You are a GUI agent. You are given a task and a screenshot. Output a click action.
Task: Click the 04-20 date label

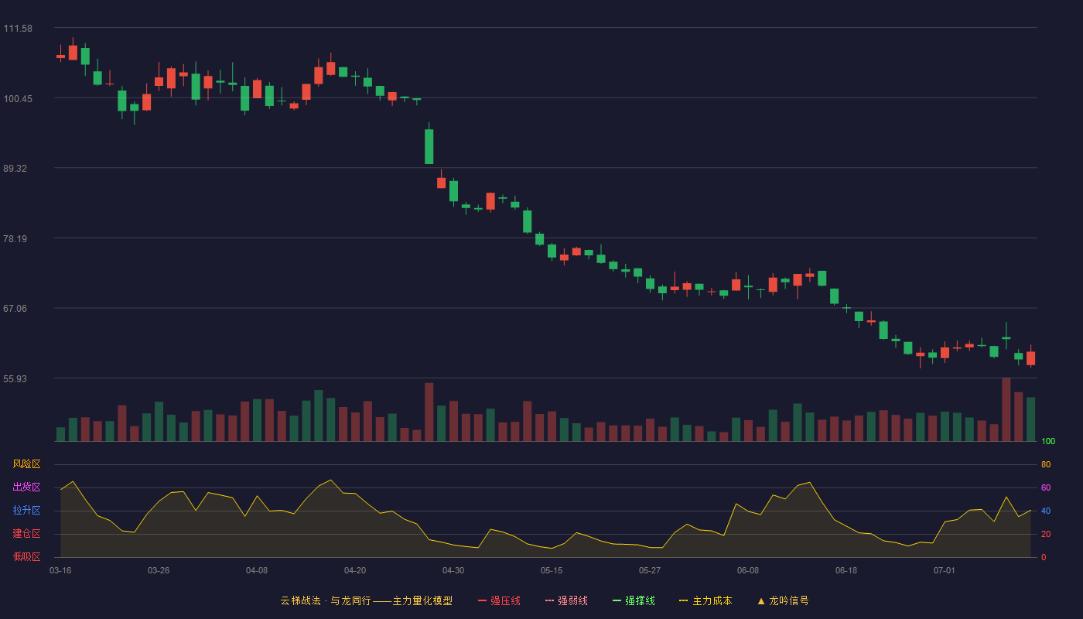[x=355, y=570]
